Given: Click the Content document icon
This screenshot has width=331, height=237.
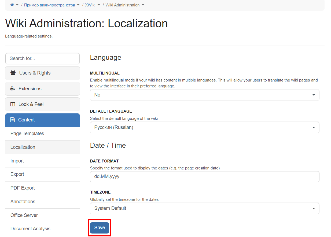Looking at the screenshot, I should [12, 120].
